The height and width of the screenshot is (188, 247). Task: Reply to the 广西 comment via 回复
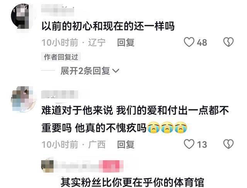pyautogui.click(x=126, y=144)
